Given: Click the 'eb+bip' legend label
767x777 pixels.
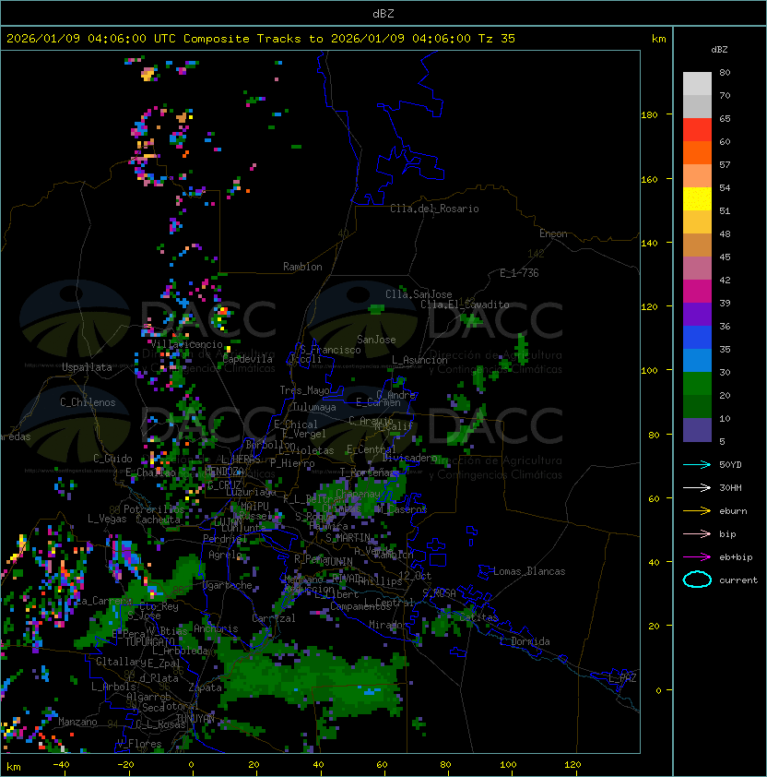Looking at the screenshot, I should click(736, 557).
